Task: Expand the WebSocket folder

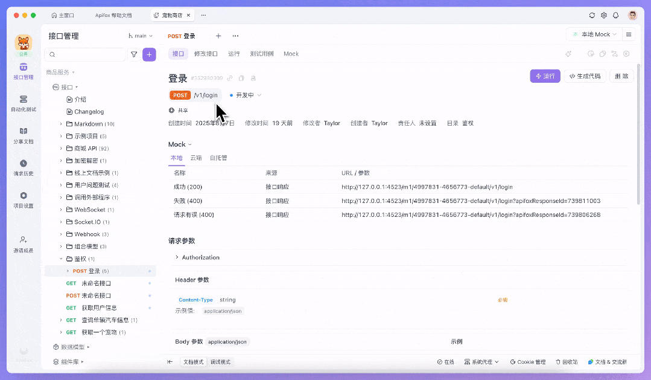Action: (x=60, y=210)
